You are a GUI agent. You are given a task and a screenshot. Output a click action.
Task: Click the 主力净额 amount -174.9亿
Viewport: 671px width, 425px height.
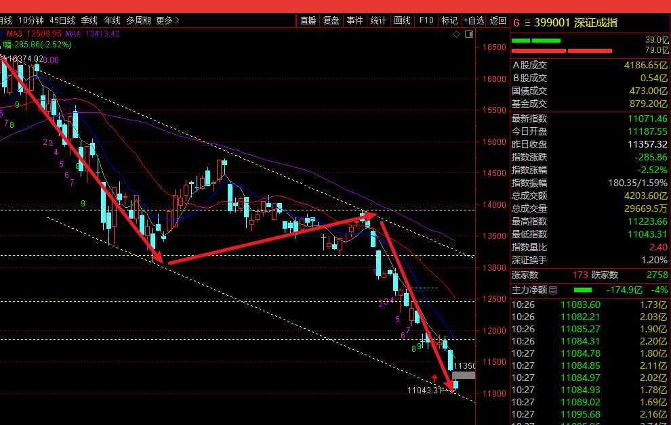click(x=624, y=290)
